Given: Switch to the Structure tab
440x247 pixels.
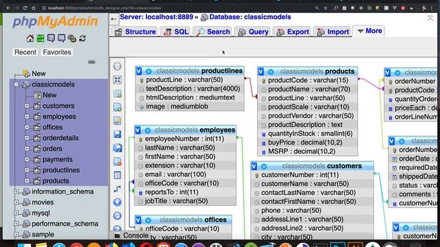Looking at the screenshot, I should click(x=135, y=32).
